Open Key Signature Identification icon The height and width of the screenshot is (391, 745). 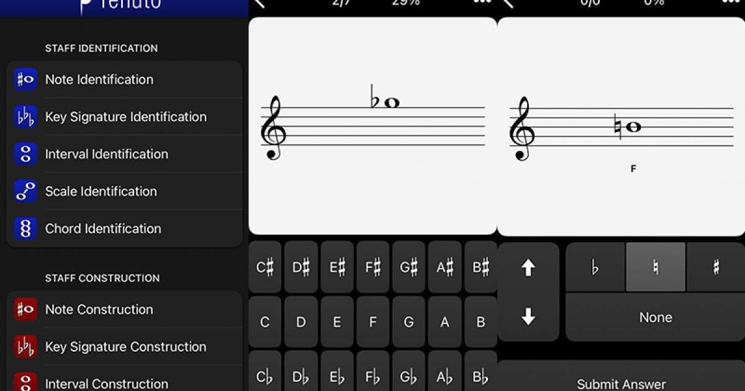tap(25, 117)
